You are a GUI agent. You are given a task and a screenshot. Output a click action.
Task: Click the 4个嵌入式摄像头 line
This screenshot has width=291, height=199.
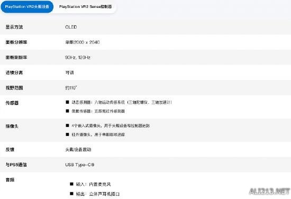point(107,125)
